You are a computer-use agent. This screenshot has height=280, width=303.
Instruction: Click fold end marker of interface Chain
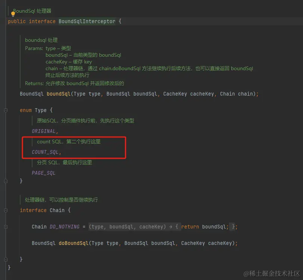coord(6,259)
